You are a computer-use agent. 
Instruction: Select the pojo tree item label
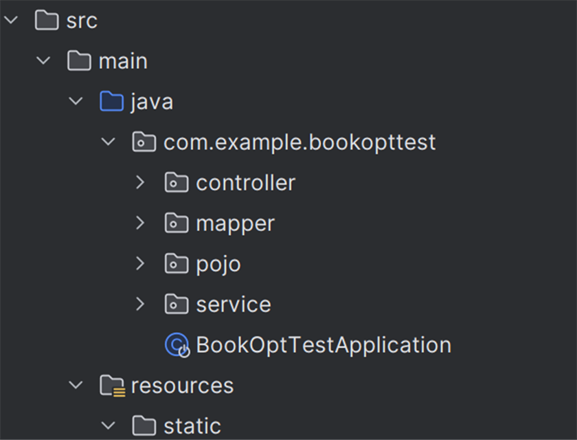(x=218, y=265)
